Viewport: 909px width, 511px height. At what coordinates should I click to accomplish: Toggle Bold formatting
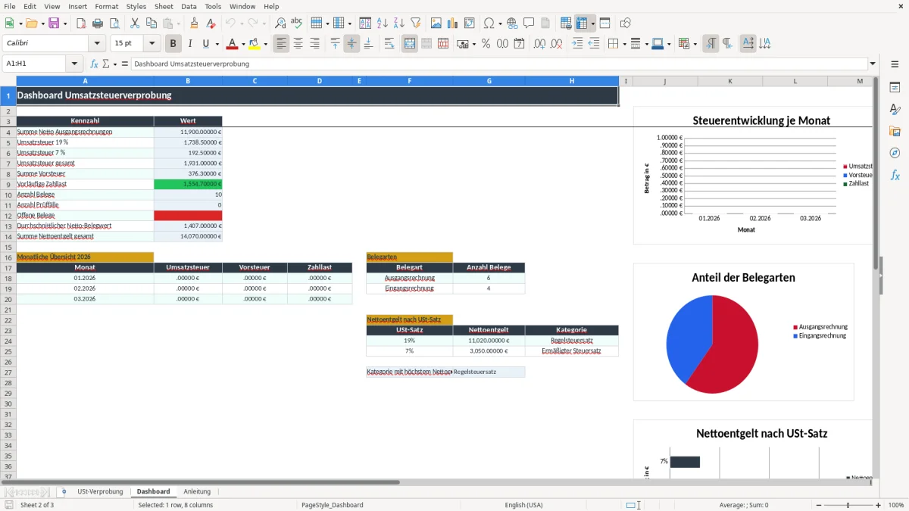click(x=173, y=44)
